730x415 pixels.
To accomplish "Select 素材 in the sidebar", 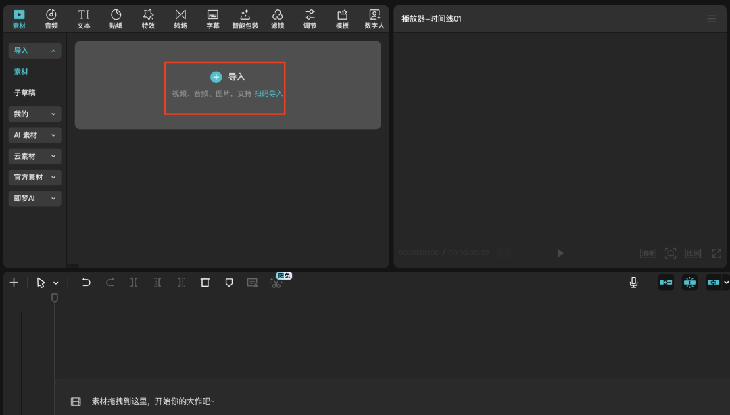I will click(21, 72).
